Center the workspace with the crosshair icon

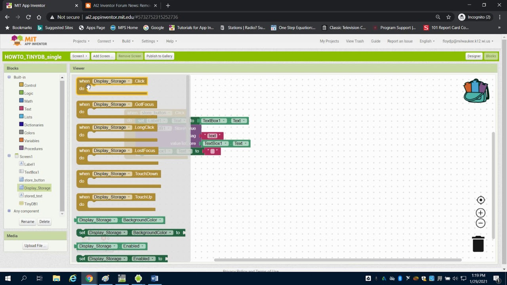click(x=480, y=200)
